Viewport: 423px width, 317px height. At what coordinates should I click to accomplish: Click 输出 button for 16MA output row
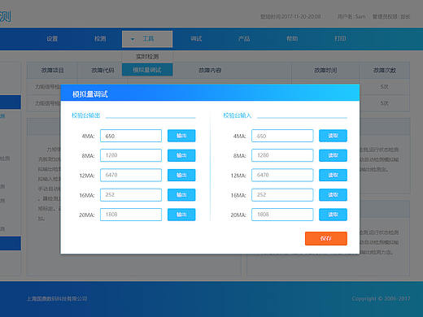point(181,195)
